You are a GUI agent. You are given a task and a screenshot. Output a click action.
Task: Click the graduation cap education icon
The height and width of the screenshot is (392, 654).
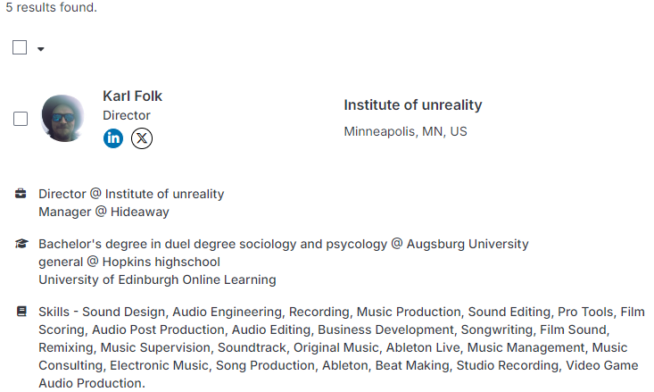[x=21, y=244]
